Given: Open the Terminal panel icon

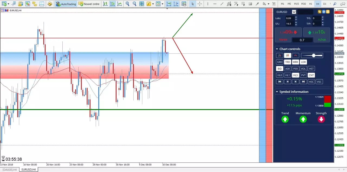Looking at the screenshot, I should point(41,4).
